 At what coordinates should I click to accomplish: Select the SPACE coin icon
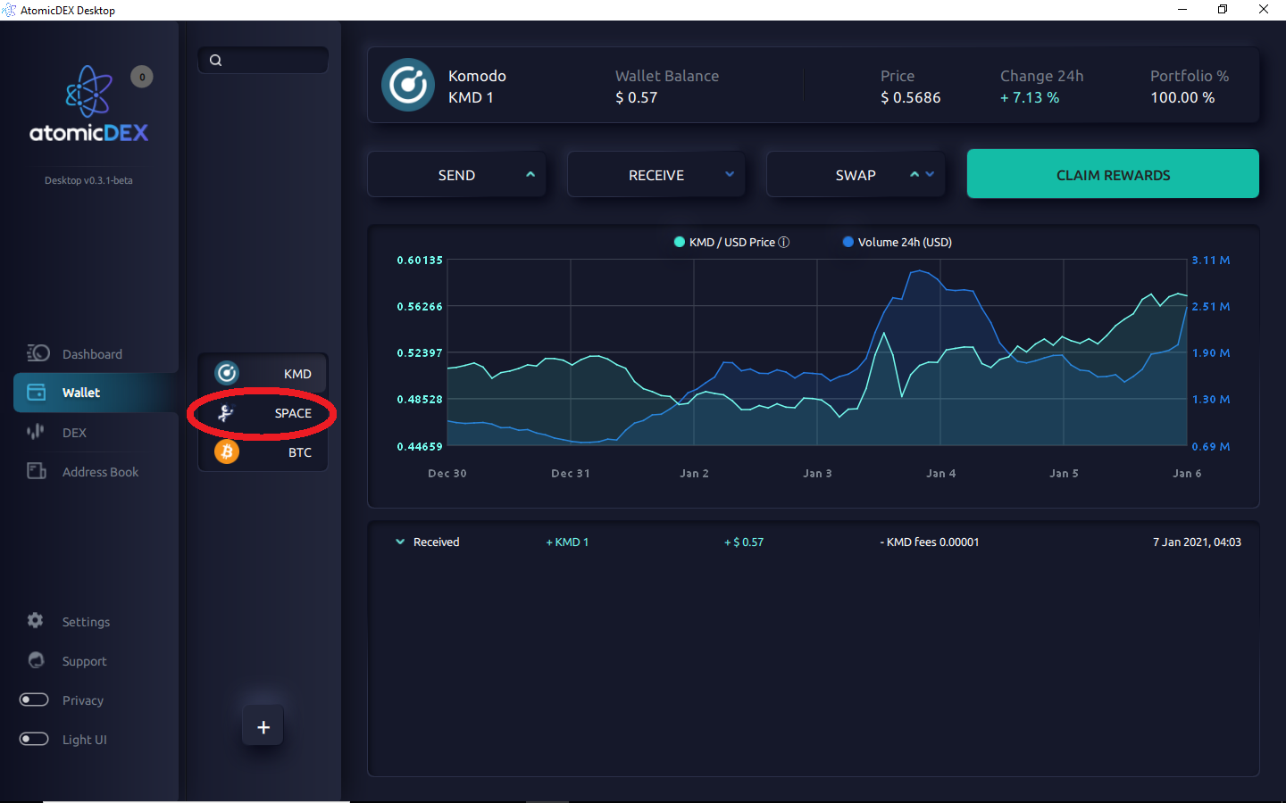[x=226, y=412]
